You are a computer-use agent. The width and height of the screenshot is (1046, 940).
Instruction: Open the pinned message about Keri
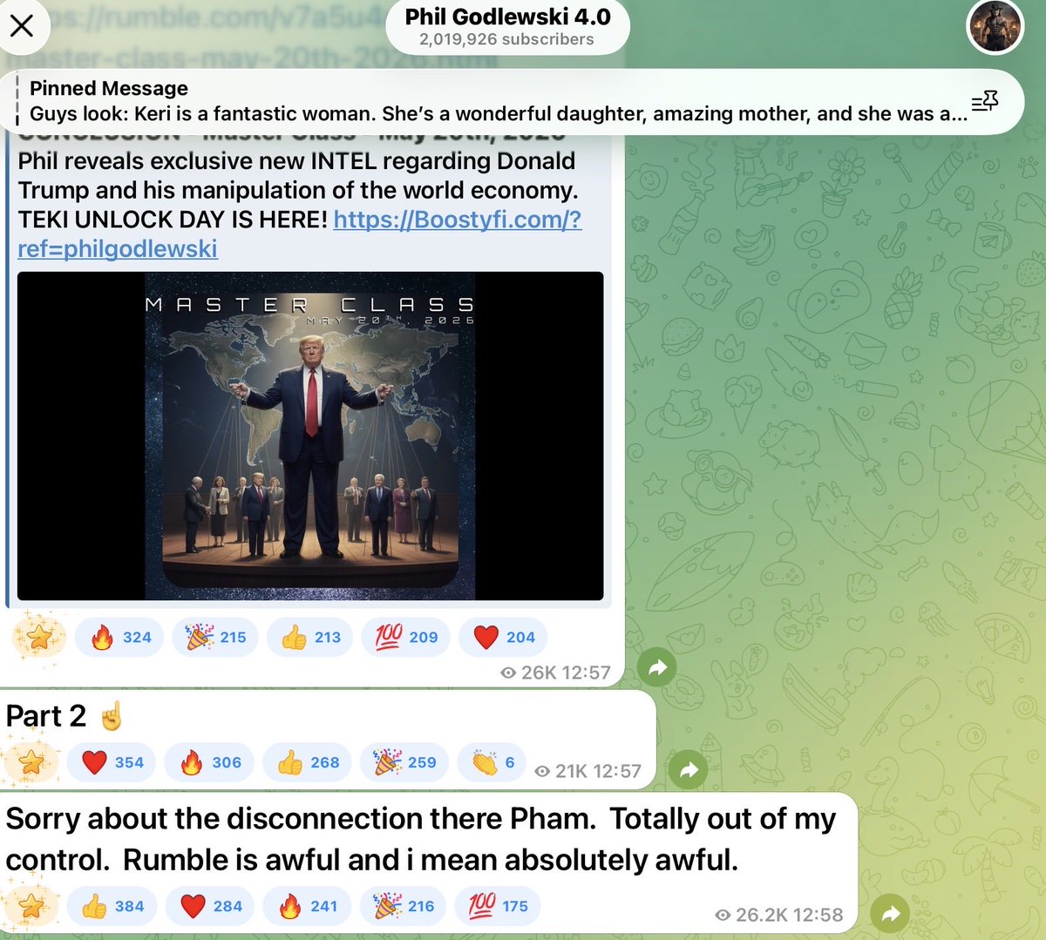point(498,101)
